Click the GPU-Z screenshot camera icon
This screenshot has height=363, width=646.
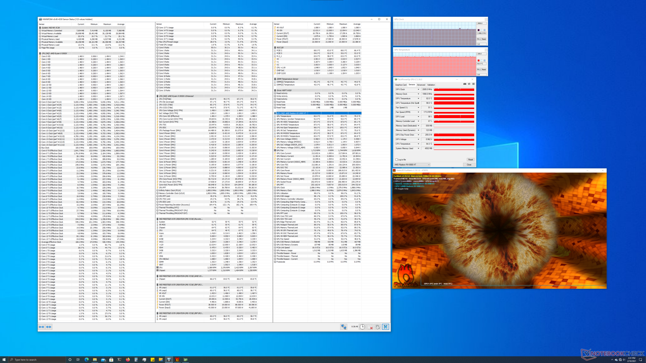465,84
